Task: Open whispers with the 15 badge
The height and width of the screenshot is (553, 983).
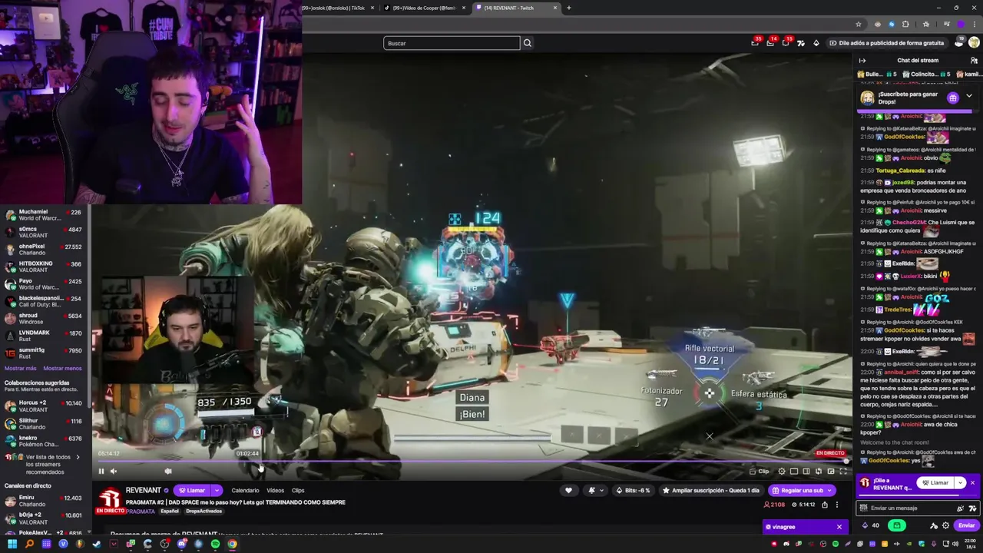Action: (786, 43)
